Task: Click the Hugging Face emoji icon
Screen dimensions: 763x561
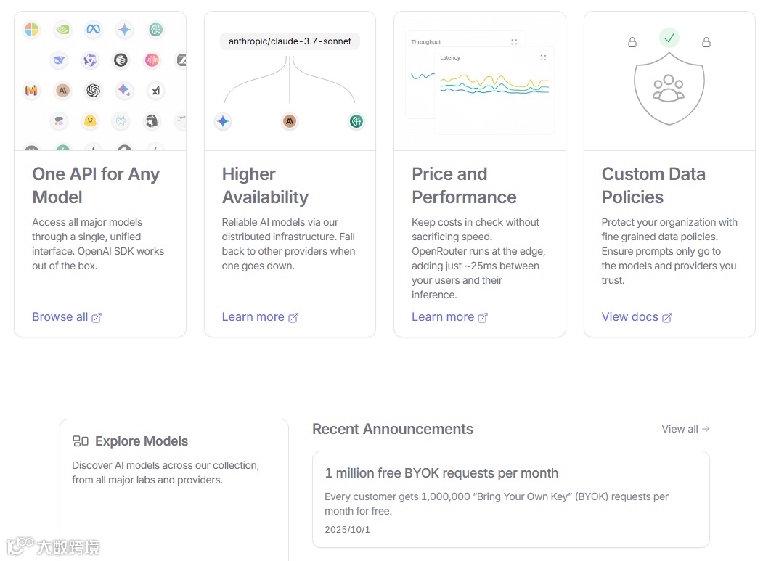Action: pos(90,121)
